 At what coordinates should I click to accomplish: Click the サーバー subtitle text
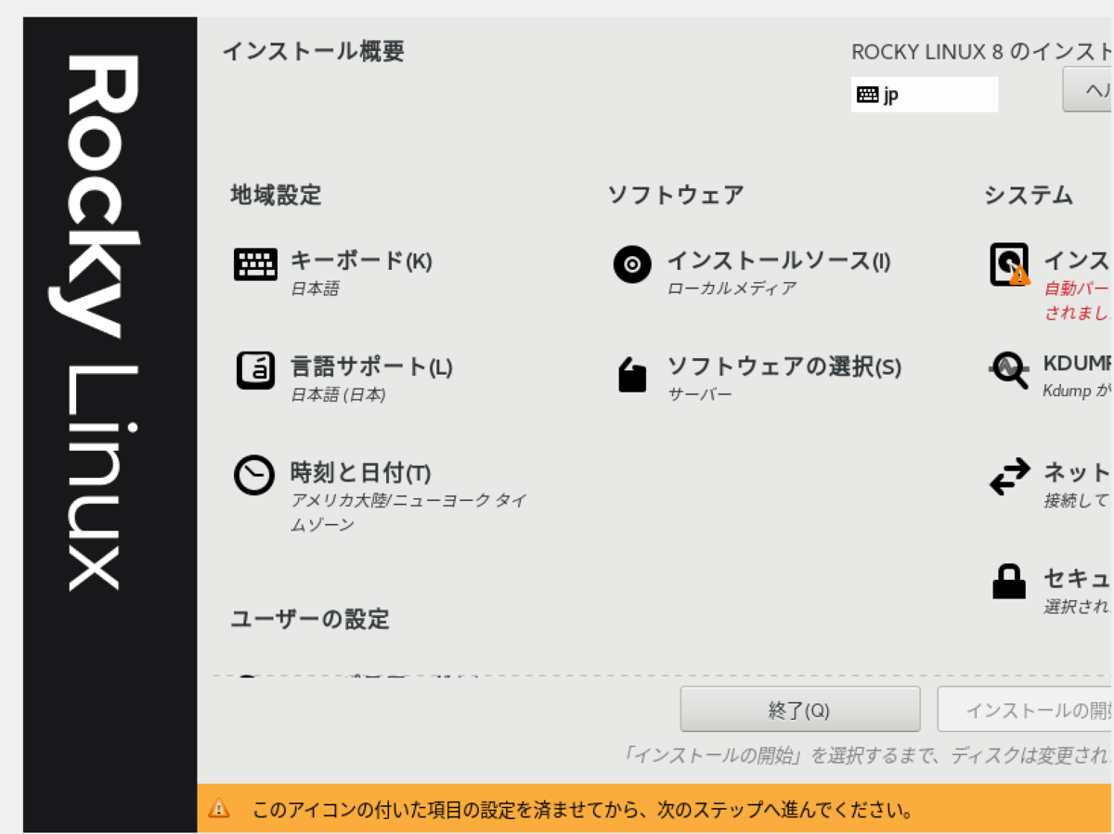(x=700, y=394)
